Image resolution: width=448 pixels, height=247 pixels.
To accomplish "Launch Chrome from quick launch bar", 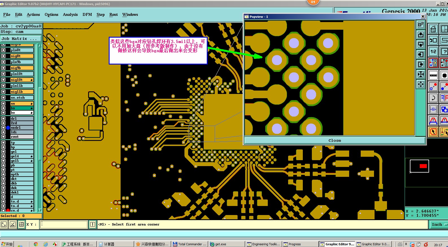I will point(36,244).
